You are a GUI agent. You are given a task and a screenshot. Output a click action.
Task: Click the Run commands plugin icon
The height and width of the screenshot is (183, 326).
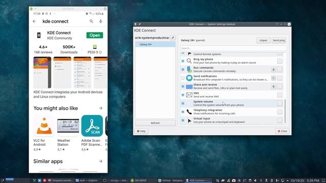[189, 69]
